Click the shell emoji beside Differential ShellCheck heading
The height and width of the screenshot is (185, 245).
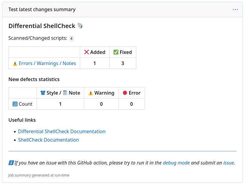coord(80,26)
